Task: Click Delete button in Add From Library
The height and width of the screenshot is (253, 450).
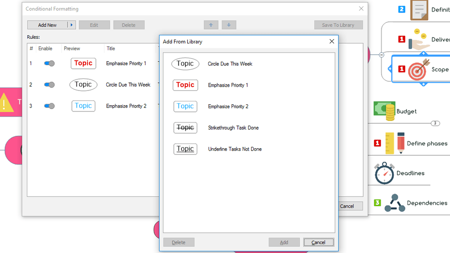Action: point(179,242)
